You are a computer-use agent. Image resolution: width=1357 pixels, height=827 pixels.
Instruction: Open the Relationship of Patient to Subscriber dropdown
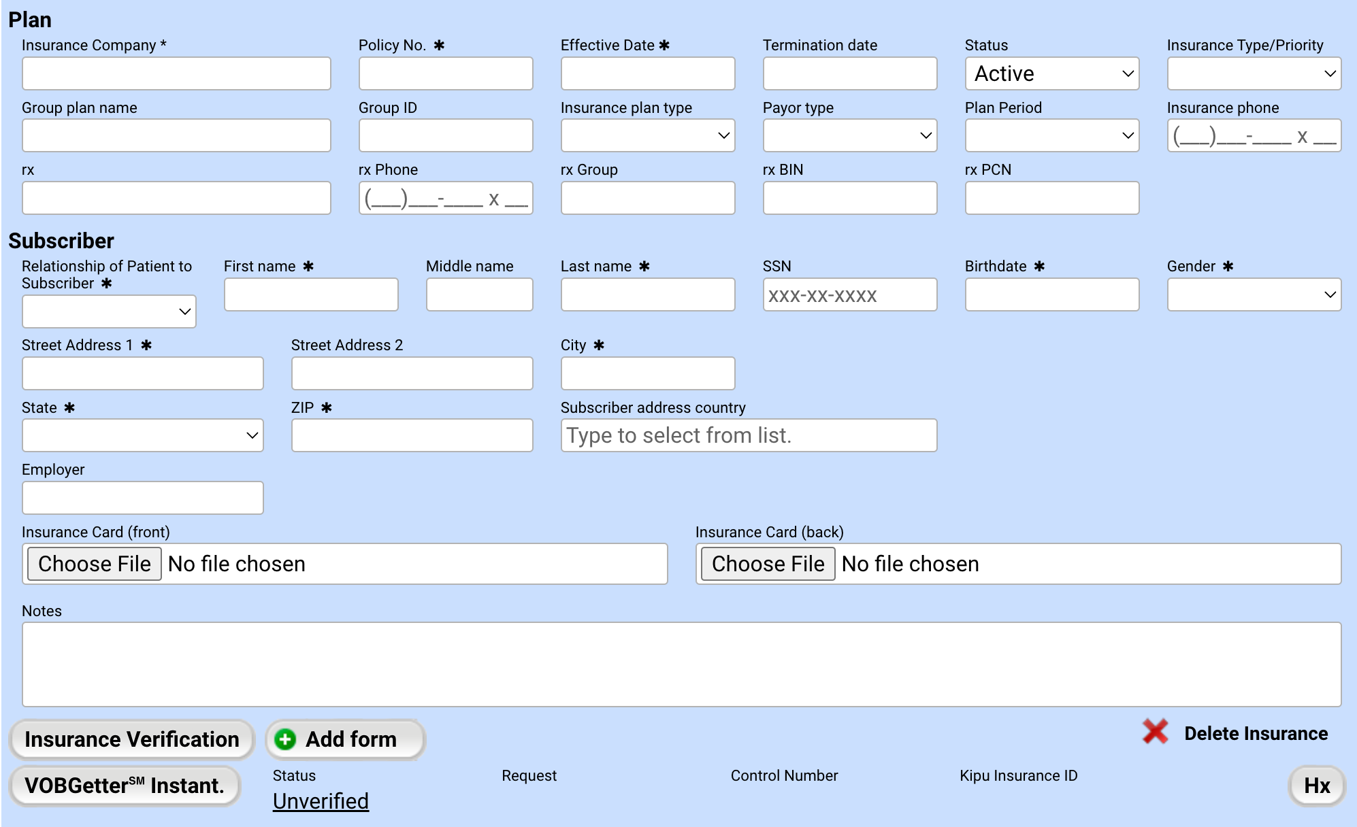point(109,311)
